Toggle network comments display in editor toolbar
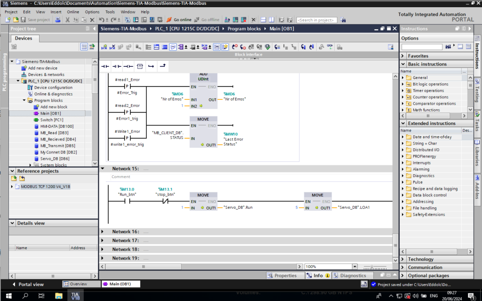 (217, 47)
